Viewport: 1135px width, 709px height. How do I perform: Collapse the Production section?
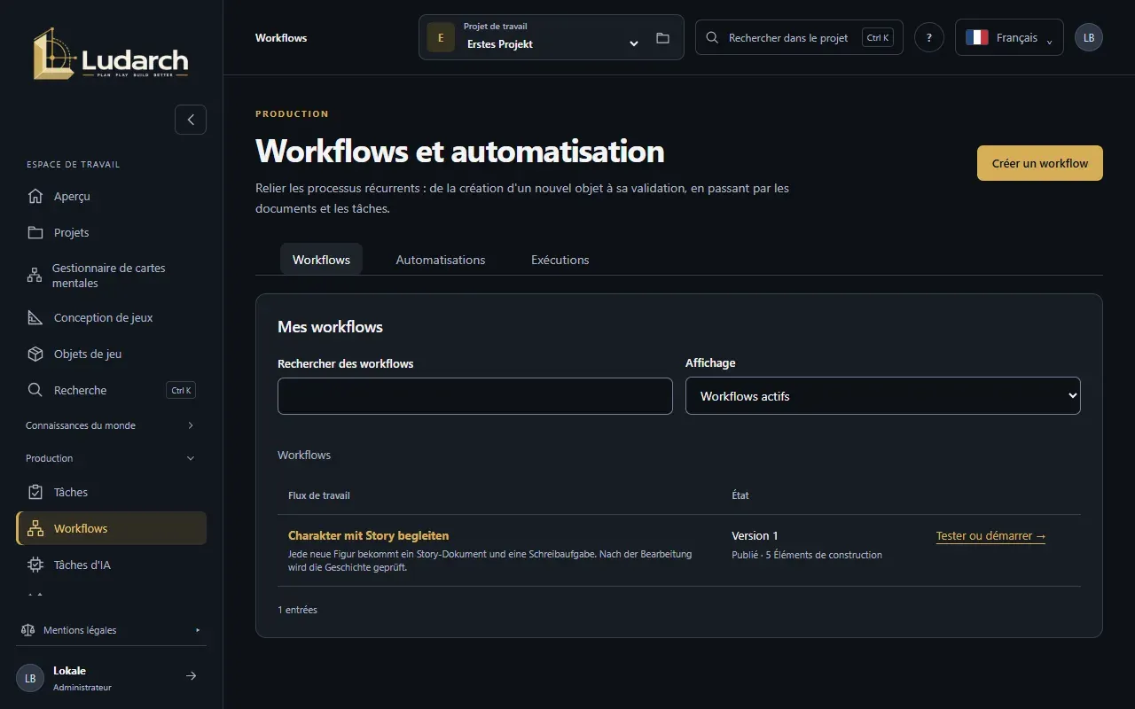pyautogui.click(x=111, y=458)
